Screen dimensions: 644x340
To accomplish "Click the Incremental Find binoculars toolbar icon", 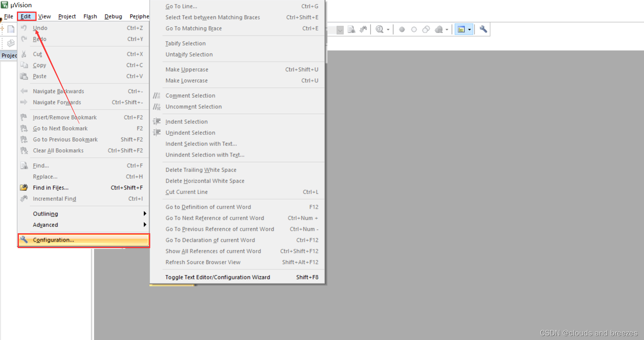I will click(x=364, y=29).
